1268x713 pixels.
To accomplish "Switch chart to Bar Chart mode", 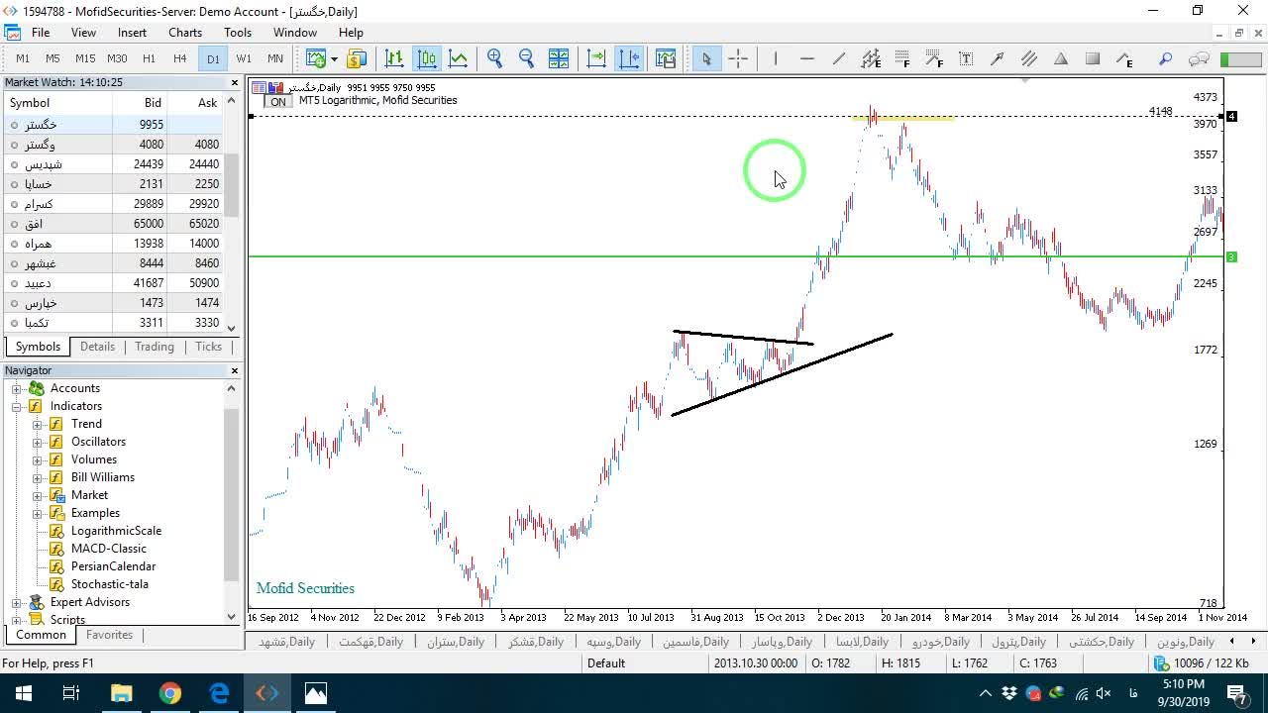I will (x=394, y=58).
